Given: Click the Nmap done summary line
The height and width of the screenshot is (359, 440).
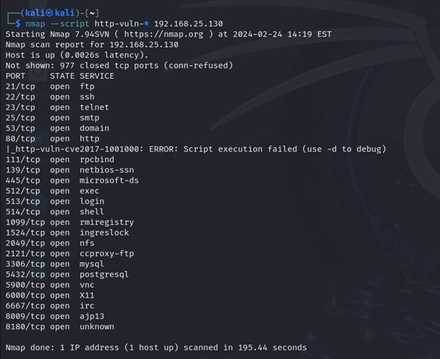Looking at the screenshot, I should [156, 347].
